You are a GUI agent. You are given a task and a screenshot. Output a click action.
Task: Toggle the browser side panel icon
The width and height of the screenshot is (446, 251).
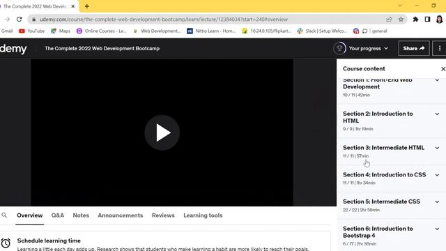pos(427,20)
